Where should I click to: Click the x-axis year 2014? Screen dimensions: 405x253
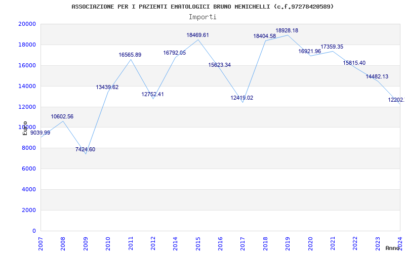(x=175, y=244)
